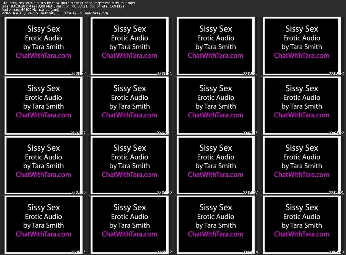Open the frame timestamped 00:04:37
346x255 pixels.
tap(216, 165)
